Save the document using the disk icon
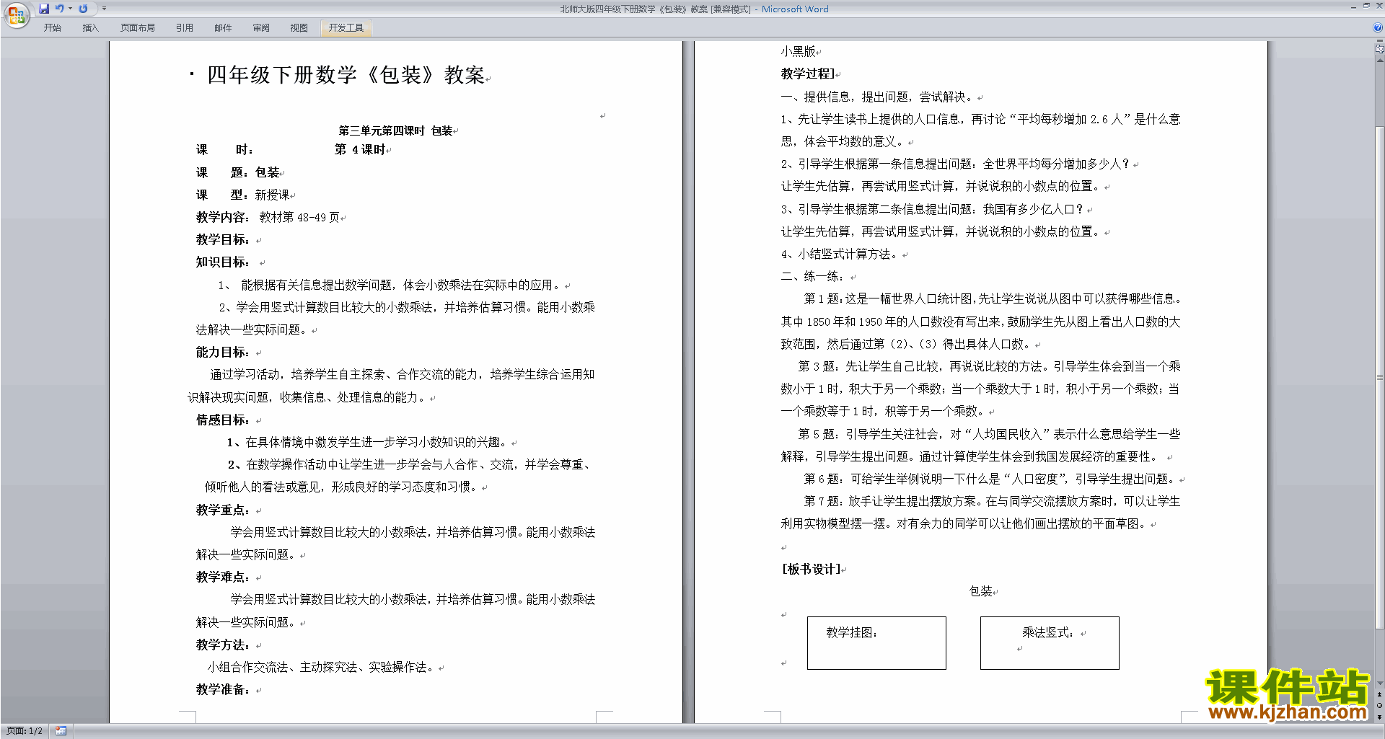This screenshot has height=739, width=1385. point(44,9)
